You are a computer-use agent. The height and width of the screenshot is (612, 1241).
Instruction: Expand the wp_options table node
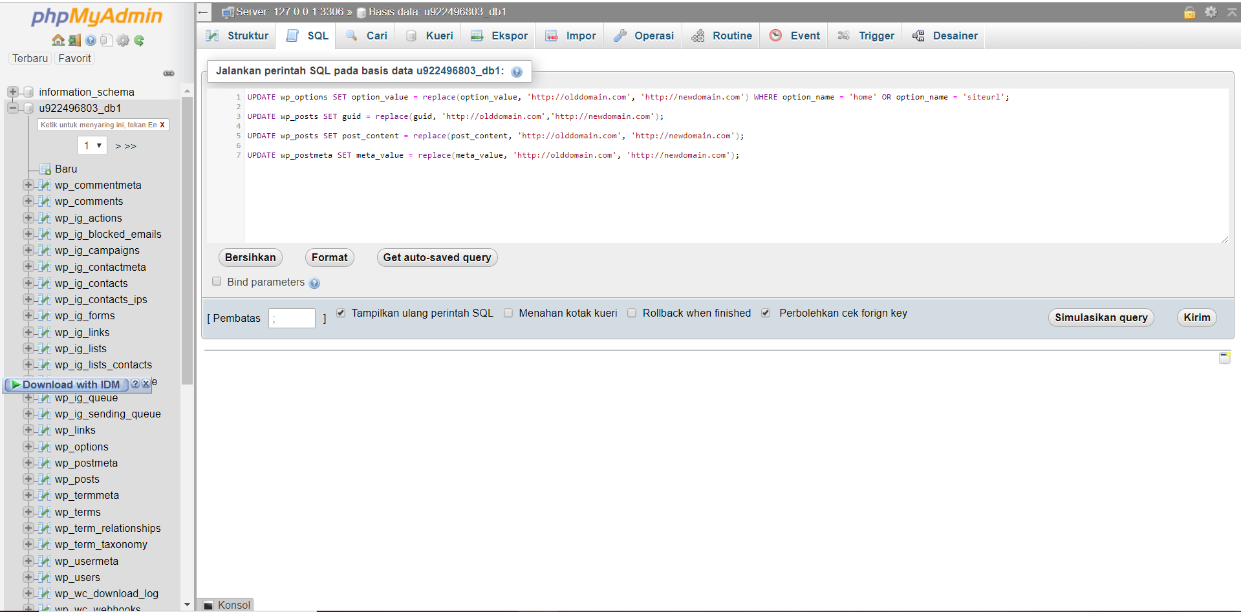[28, 446]
